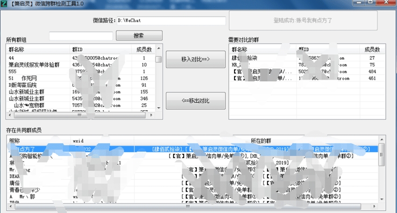Click the all-groups list scroll down arrow
Image resolution: width=397 pixels, height=213 pixels.
tap(159, 108)
